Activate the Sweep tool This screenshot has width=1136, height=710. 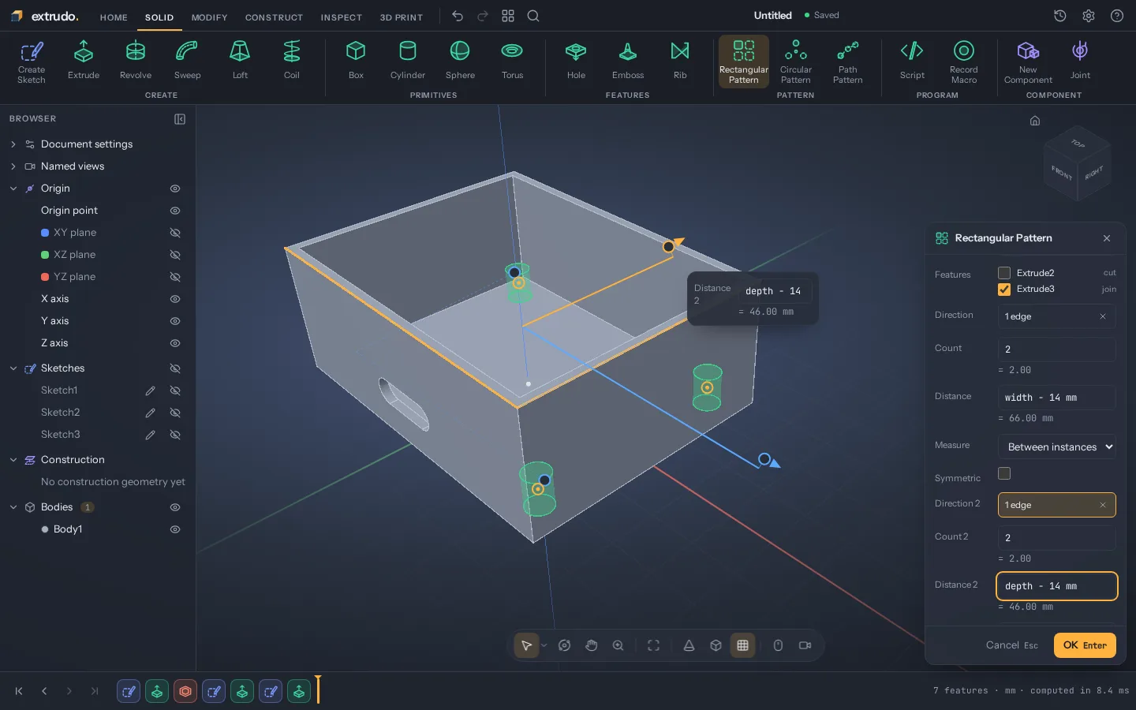187,61
